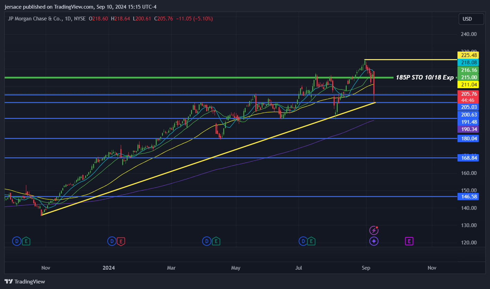Click the 211.04 yellow price label

pos(469,85)
